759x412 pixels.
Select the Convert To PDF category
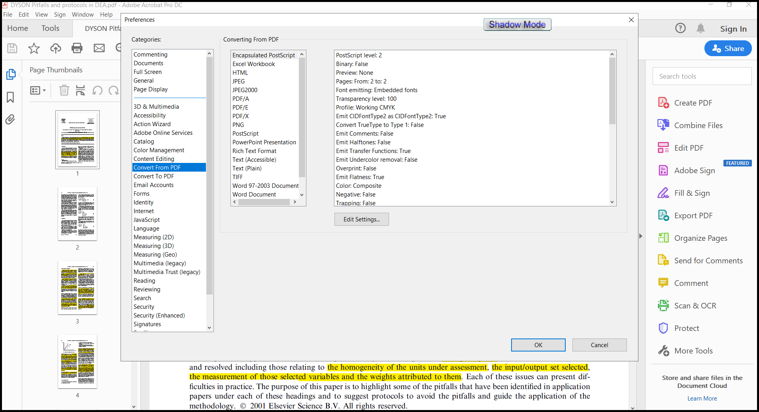click(x=169, y=176)
